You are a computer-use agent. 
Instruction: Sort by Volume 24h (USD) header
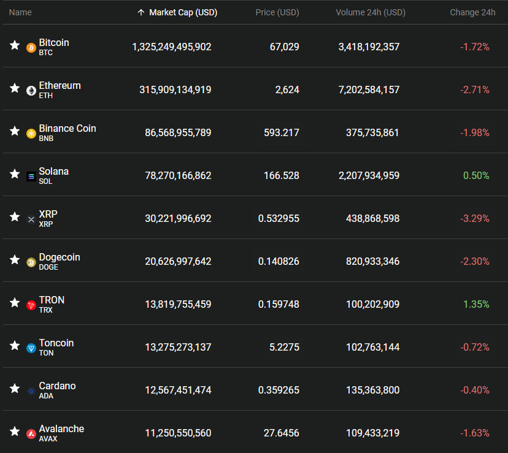coord(371,12)
